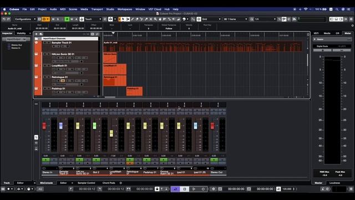
Task: Expand the Master meter disclosure triangle
Action: [x=315, y=39]
